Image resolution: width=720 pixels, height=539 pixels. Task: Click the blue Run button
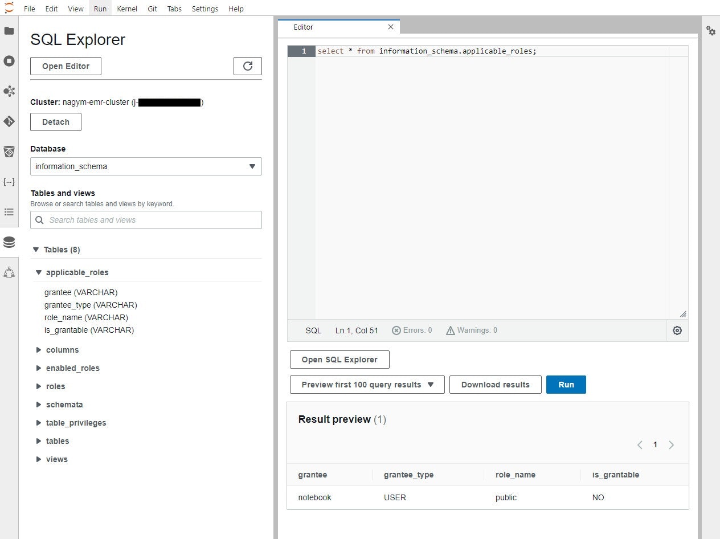coord(566,385)
